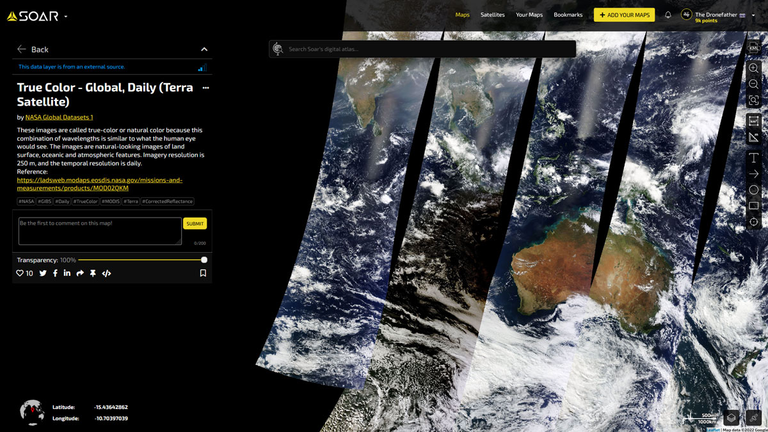Like this map with the heart icon

tap(20, 273)
